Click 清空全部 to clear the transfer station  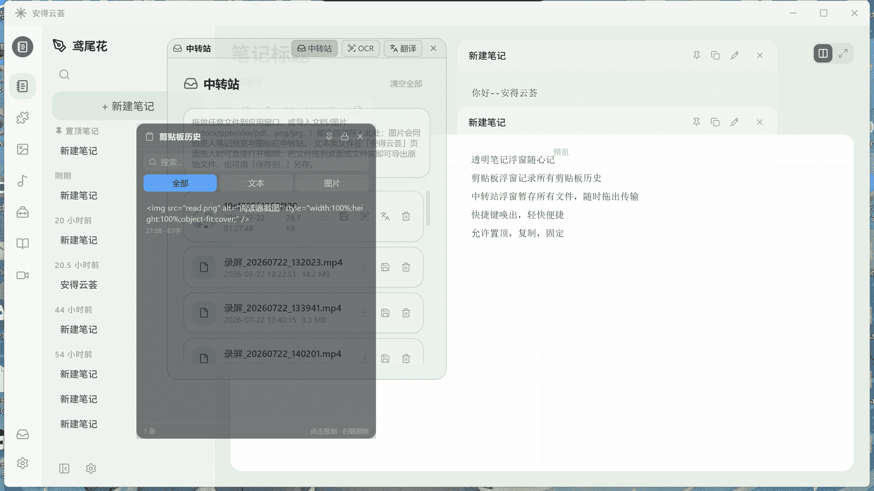pos(406,84)
